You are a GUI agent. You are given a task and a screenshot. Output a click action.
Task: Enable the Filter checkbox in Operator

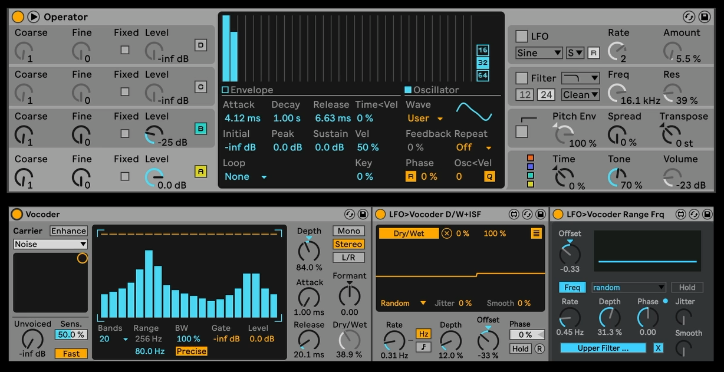click(522, 78)
